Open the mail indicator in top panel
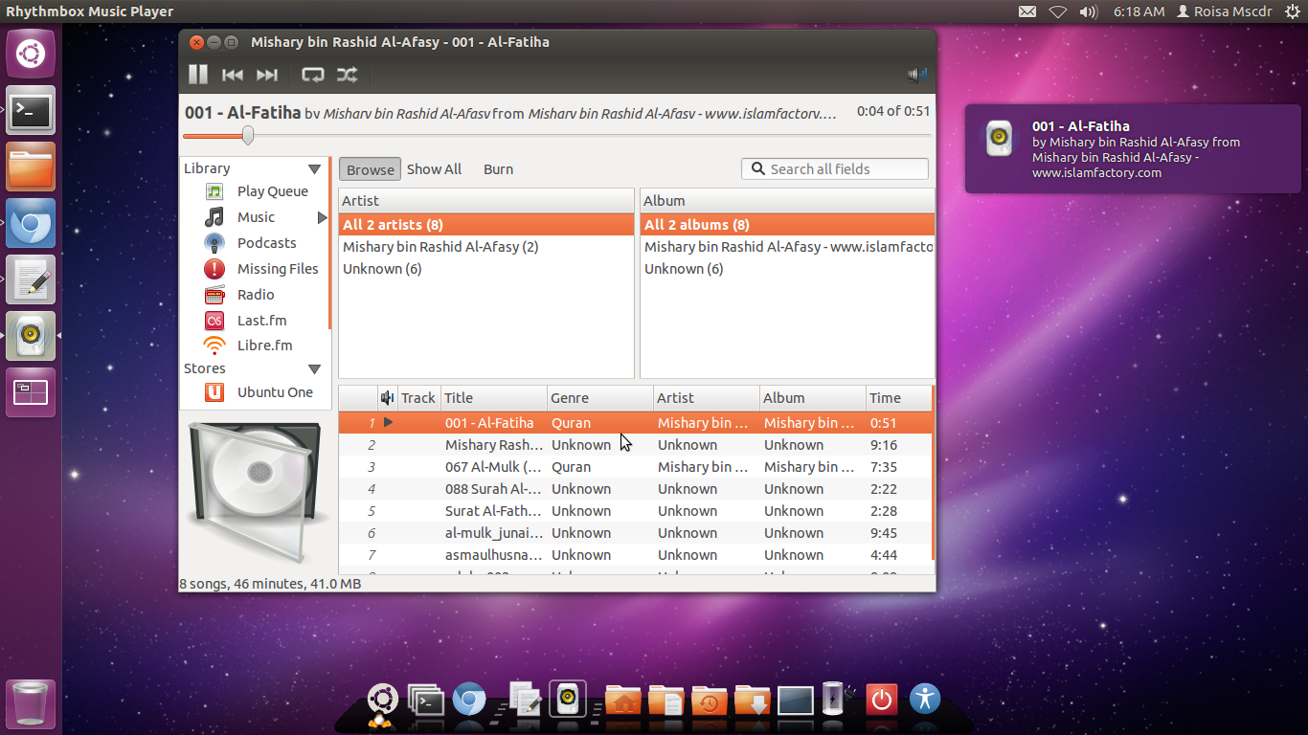The height and width of the screenshot is (735, 1308). click(x=1027, y=11)
